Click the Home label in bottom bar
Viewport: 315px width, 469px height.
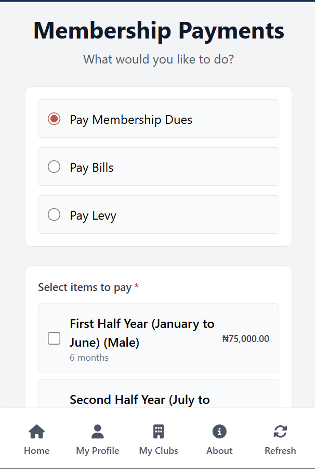36,451
